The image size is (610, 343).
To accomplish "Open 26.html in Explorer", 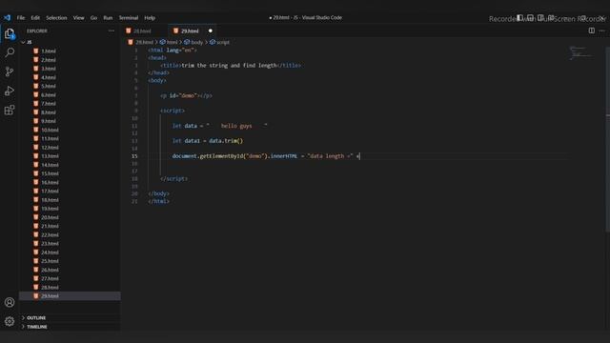I will pyautogui.click(x=50, y=270).
